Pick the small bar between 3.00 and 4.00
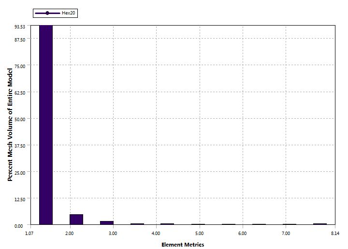Image resolution: width=348 pixels, height=249 pixels. tap(137, 224)
